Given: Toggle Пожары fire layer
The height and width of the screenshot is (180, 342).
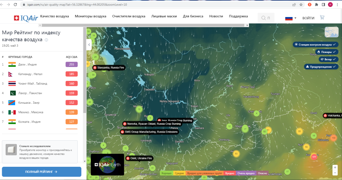Looking at the screenshot, I should [x=326, y=52].
